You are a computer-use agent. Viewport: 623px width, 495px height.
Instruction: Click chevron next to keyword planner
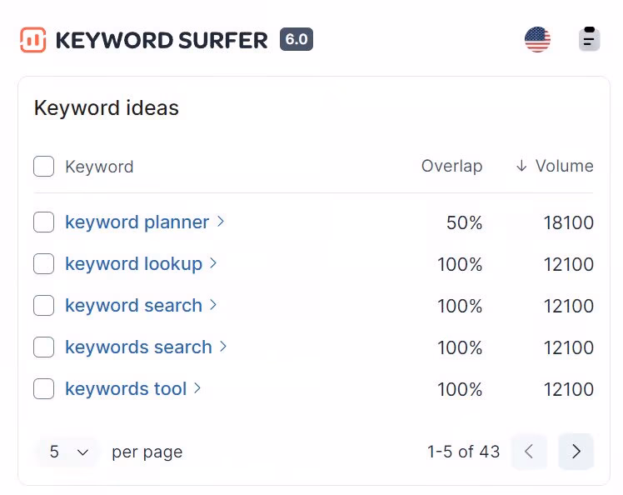pyautogui.click(x=221, y=222)
